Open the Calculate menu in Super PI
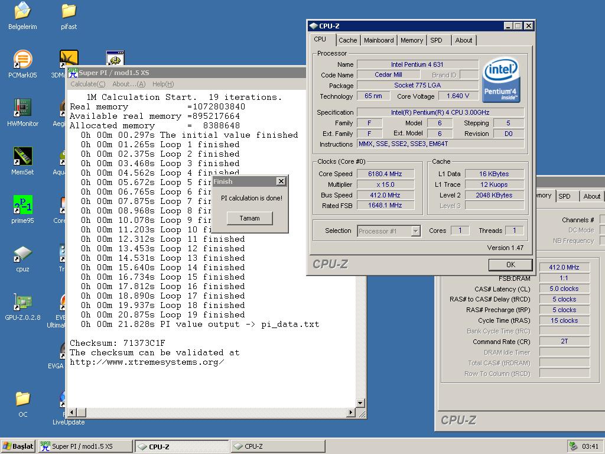The width and height of the screenshot is (605, 454). pos(87,84)
